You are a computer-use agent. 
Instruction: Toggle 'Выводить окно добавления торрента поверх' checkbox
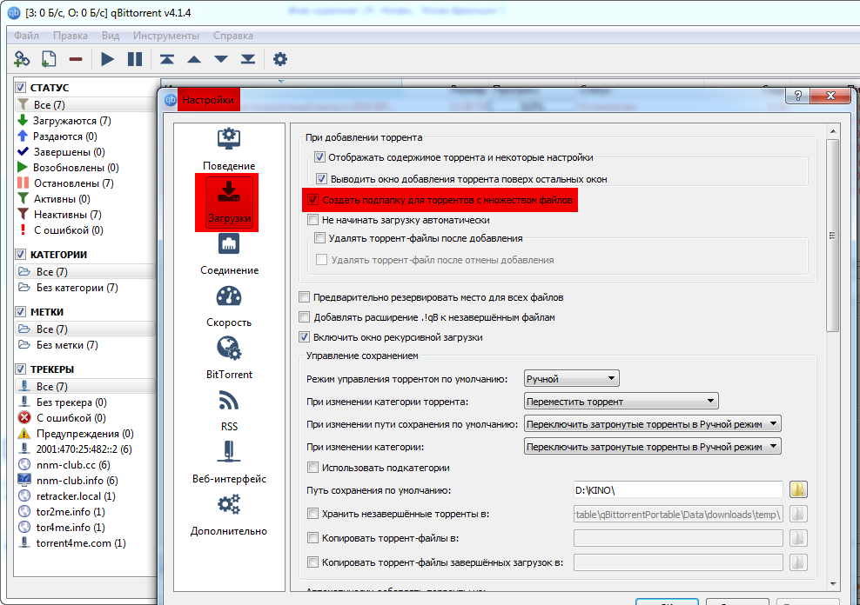click(322, 179)
